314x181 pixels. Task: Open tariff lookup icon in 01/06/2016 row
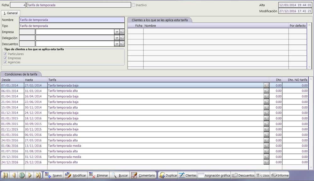[x=266, y=146]
